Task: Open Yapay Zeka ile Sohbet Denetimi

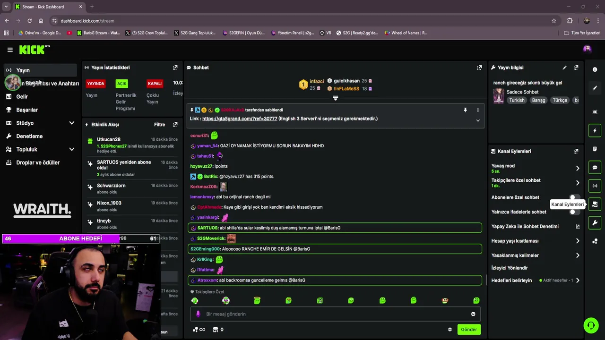Action: [x=535, y=227]
